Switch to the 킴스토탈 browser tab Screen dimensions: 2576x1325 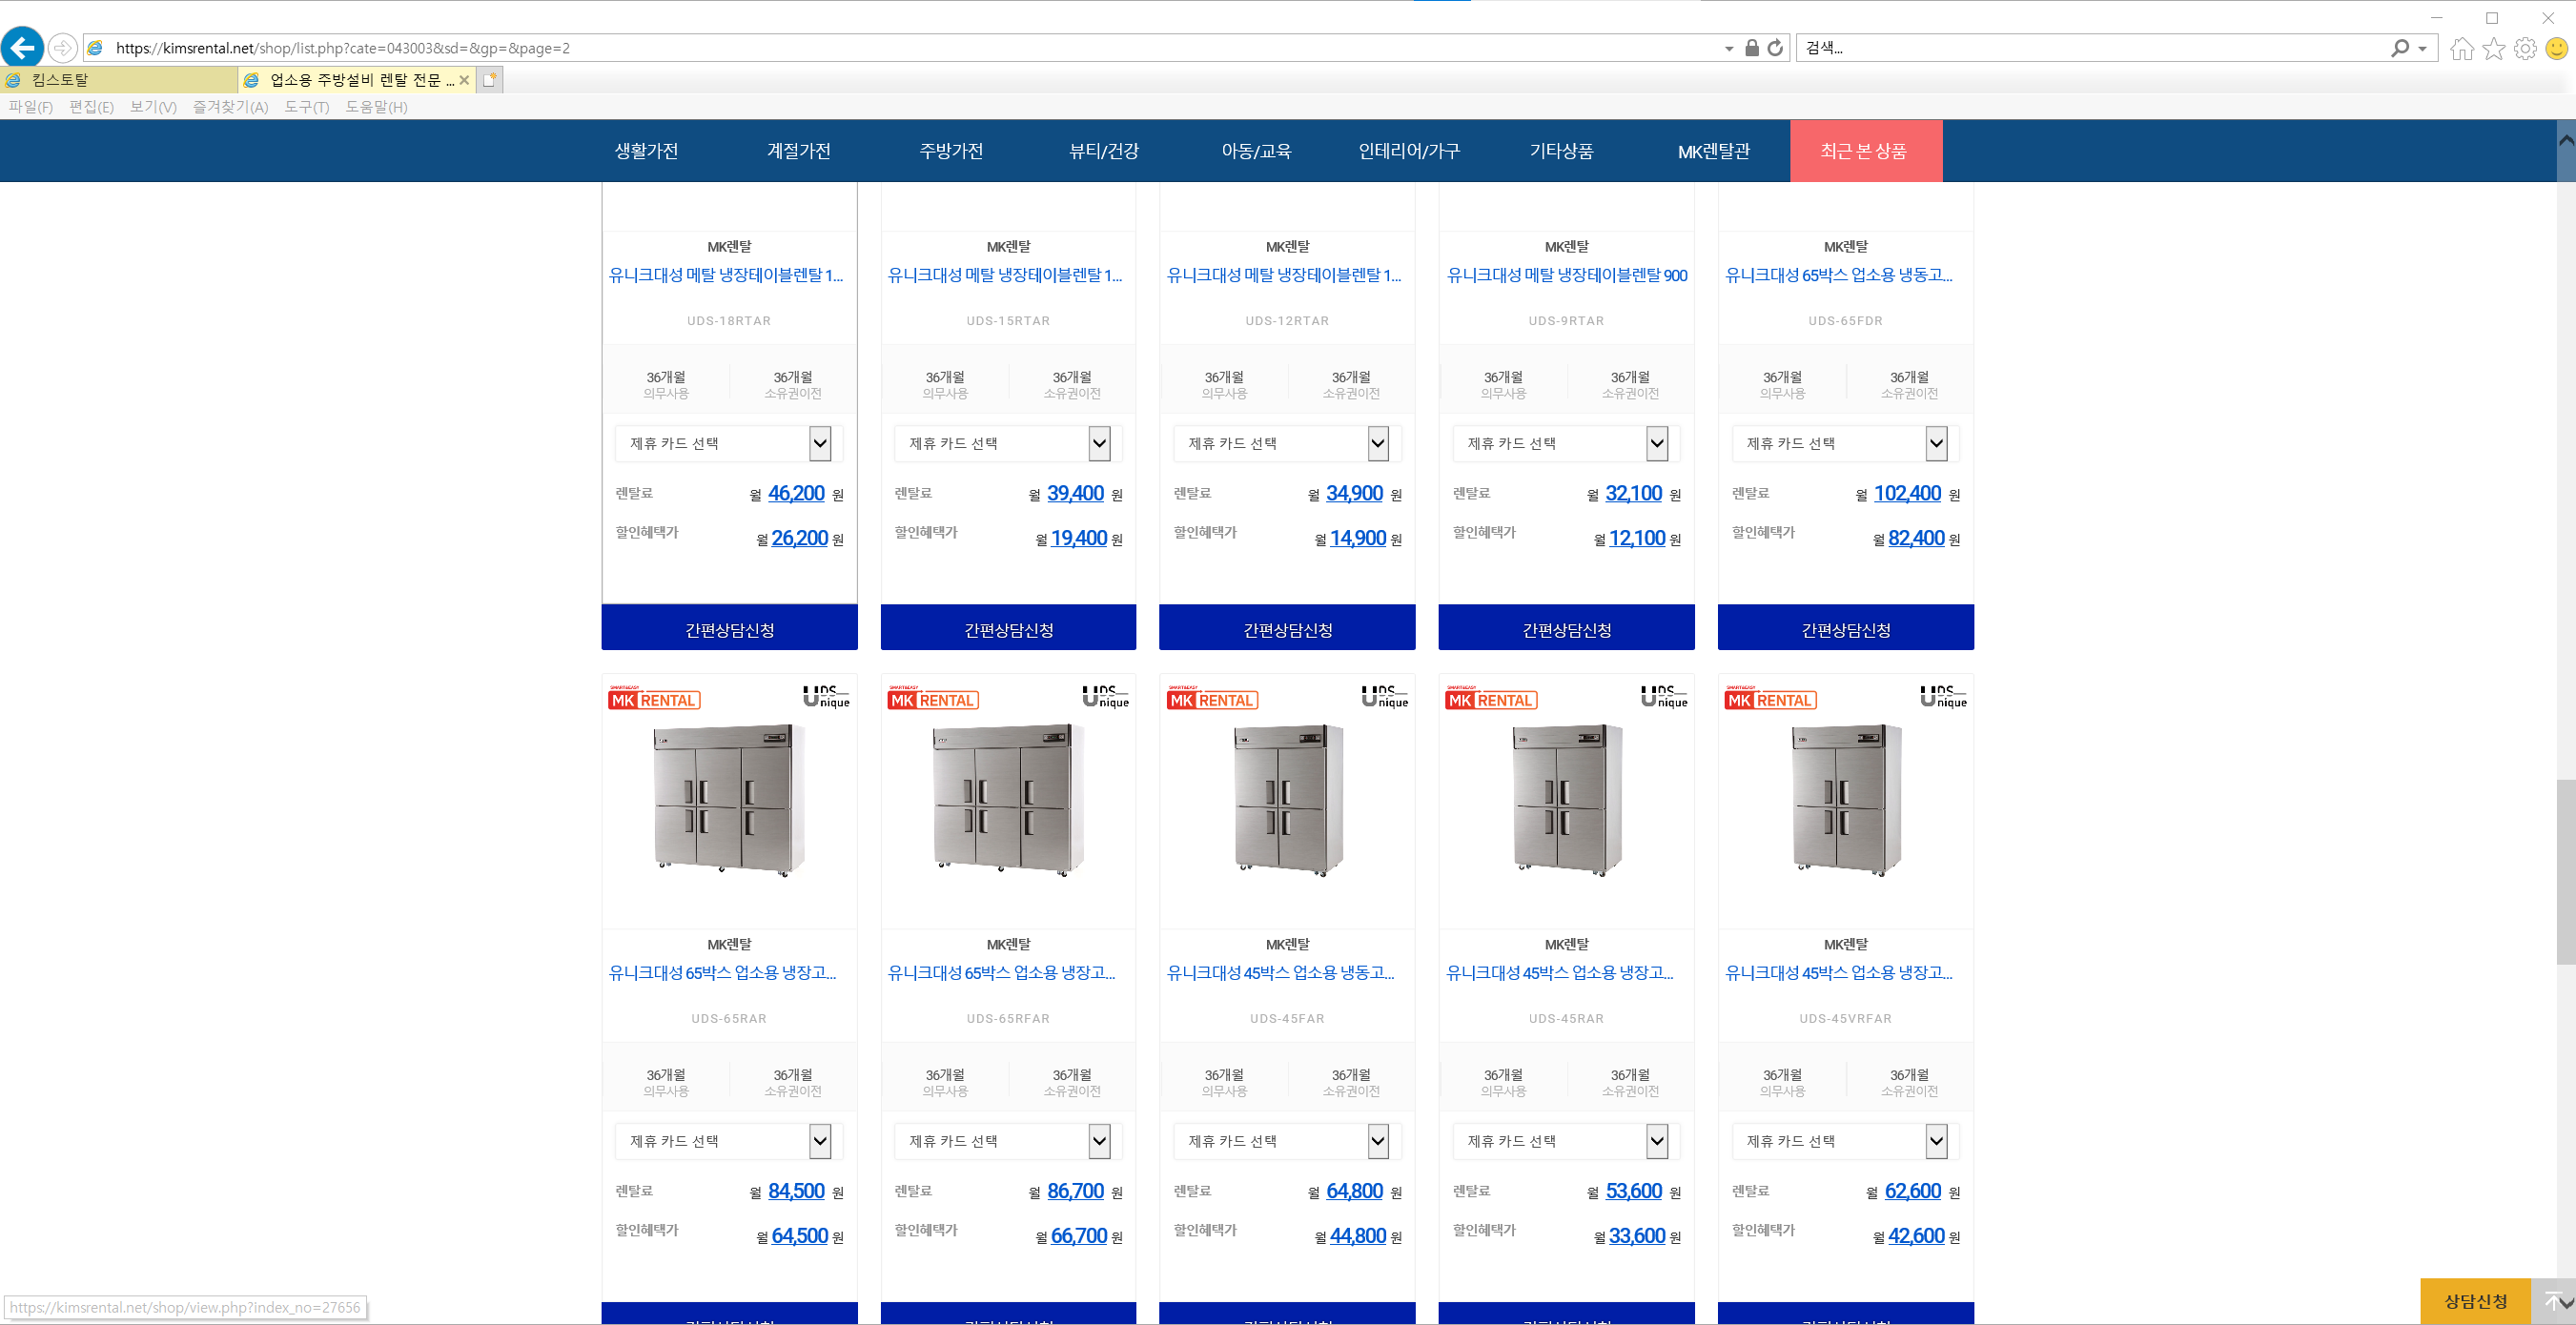pos(118,80)
